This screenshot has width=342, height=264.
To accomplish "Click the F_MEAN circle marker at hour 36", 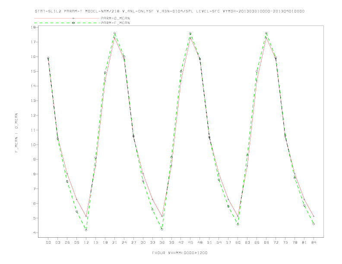I will point(162,229).
